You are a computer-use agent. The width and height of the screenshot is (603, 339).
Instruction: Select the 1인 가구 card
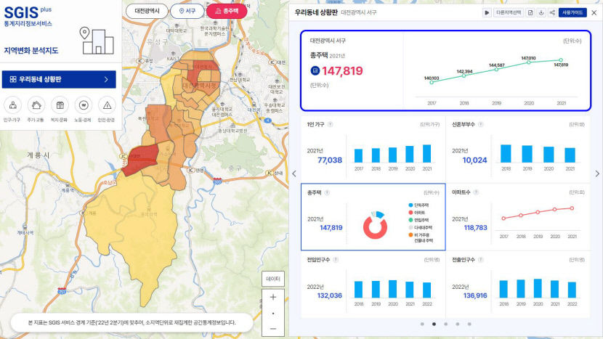(x=373, y=149)
